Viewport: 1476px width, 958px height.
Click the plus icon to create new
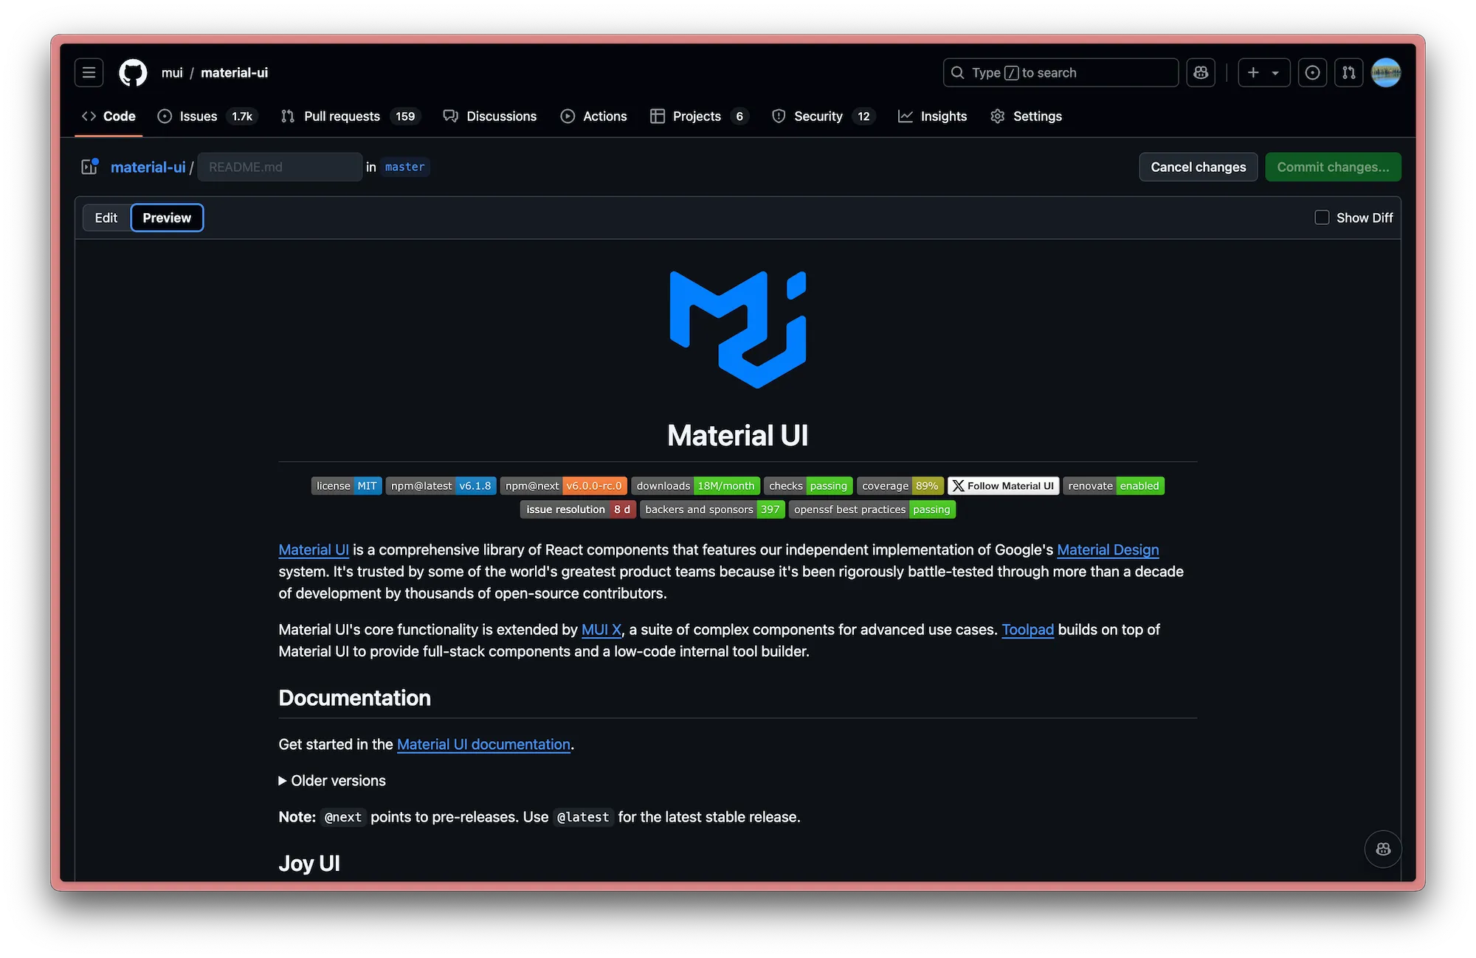(x=1253, y=72)
